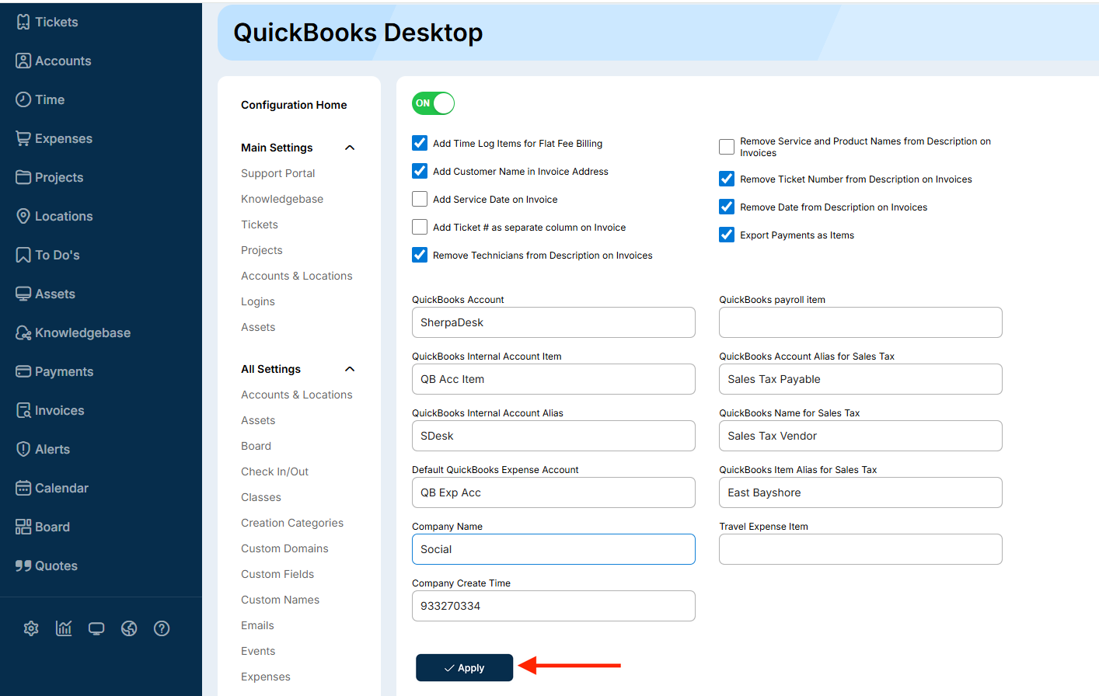The image size is (1099, 696).
Task: Click the Company Name field
Action: tap(553, 549)
